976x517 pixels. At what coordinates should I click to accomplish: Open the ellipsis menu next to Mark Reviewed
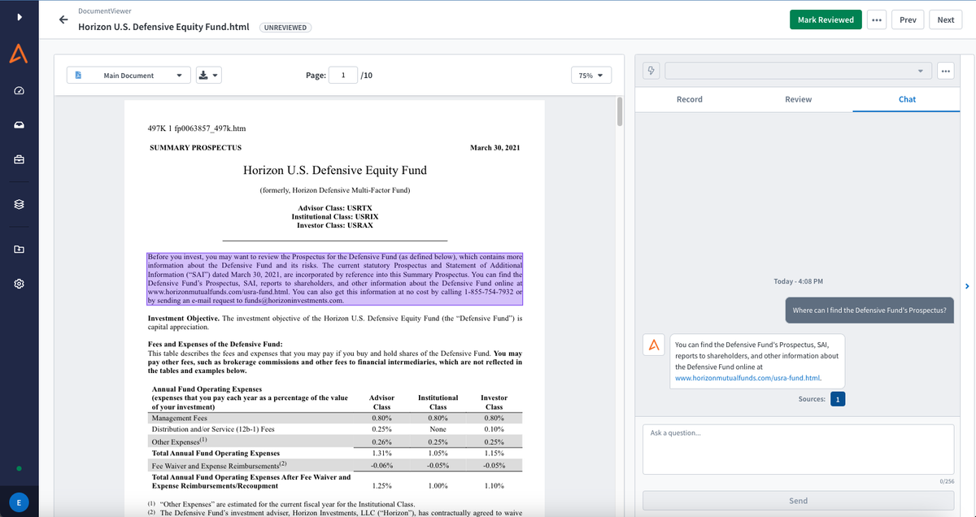[x=876, y=19]
